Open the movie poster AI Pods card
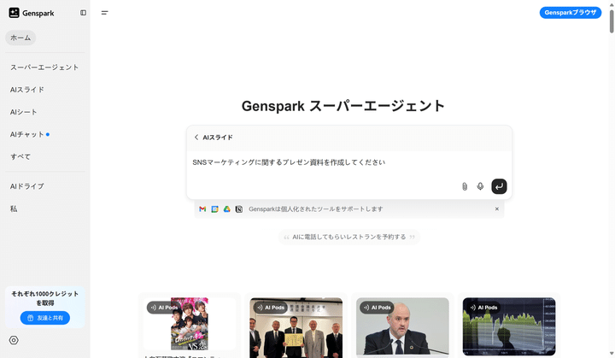 tap(190, 325)
